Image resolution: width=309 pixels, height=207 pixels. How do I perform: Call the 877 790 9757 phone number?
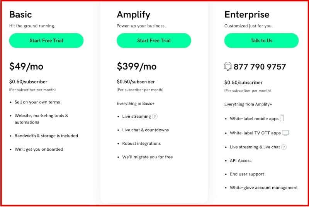coord(260,67)
